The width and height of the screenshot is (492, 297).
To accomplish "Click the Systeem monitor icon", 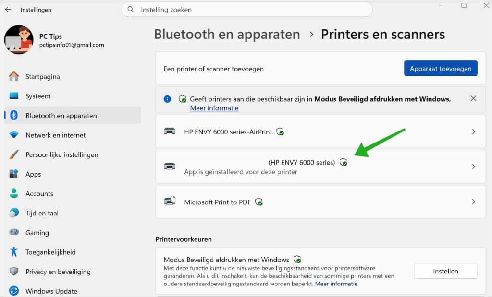I will coord(14,95).
